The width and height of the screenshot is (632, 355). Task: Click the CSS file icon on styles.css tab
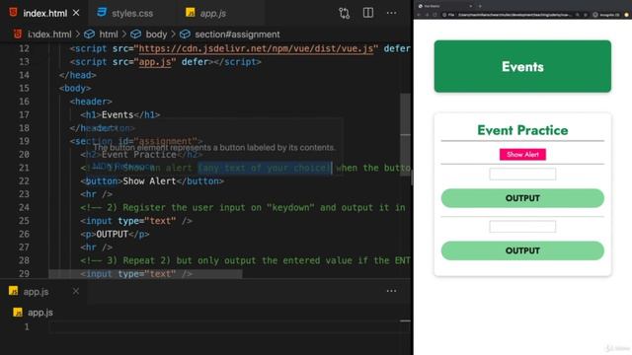(x=102, y=13)
